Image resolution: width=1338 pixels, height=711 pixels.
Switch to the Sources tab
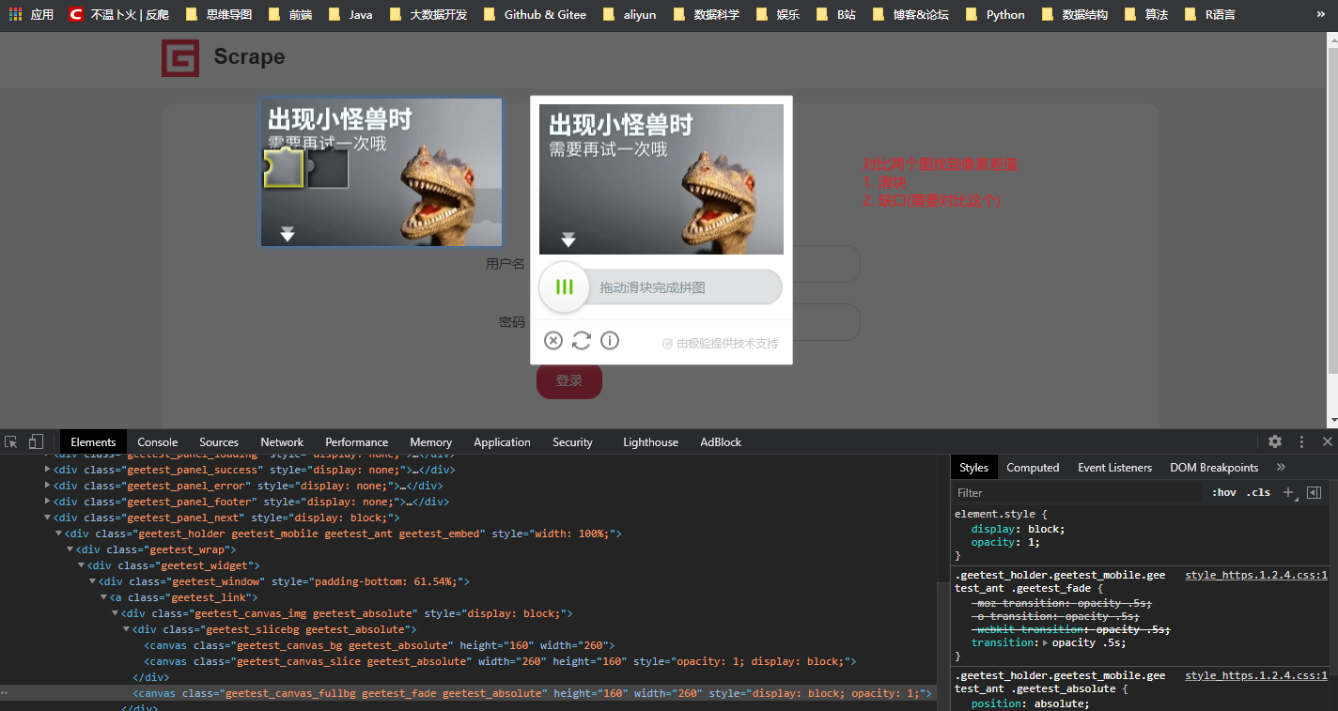point(219,442)
